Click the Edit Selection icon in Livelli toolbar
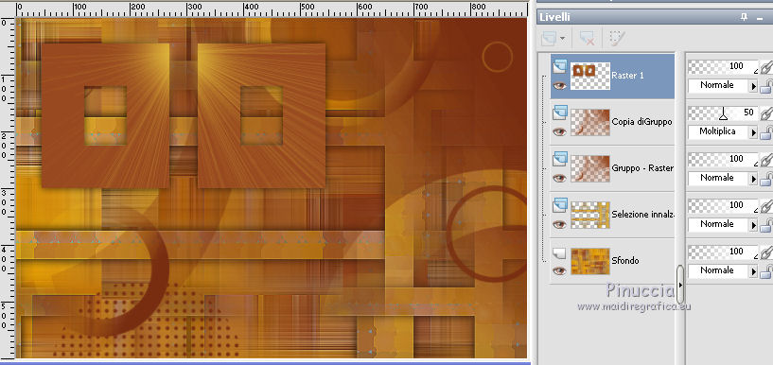773x365 pixels. pos(617,38)
